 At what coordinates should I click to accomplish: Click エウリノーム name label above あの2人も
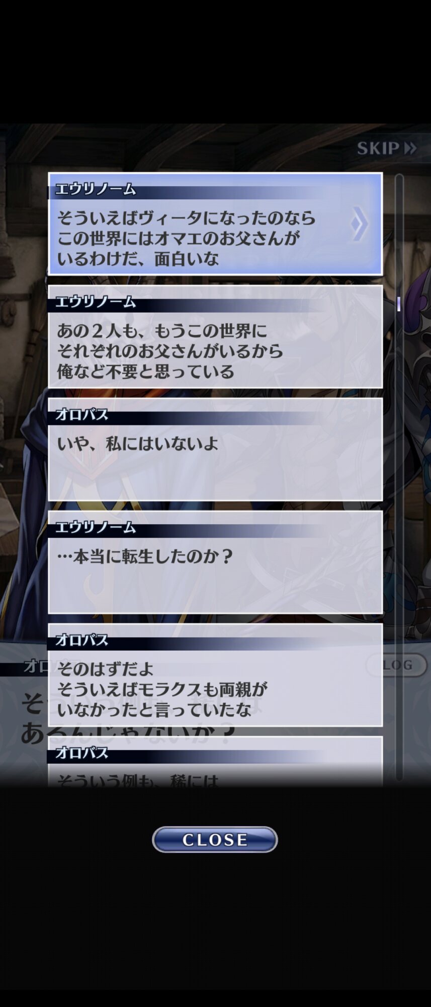tap(96, 302)
